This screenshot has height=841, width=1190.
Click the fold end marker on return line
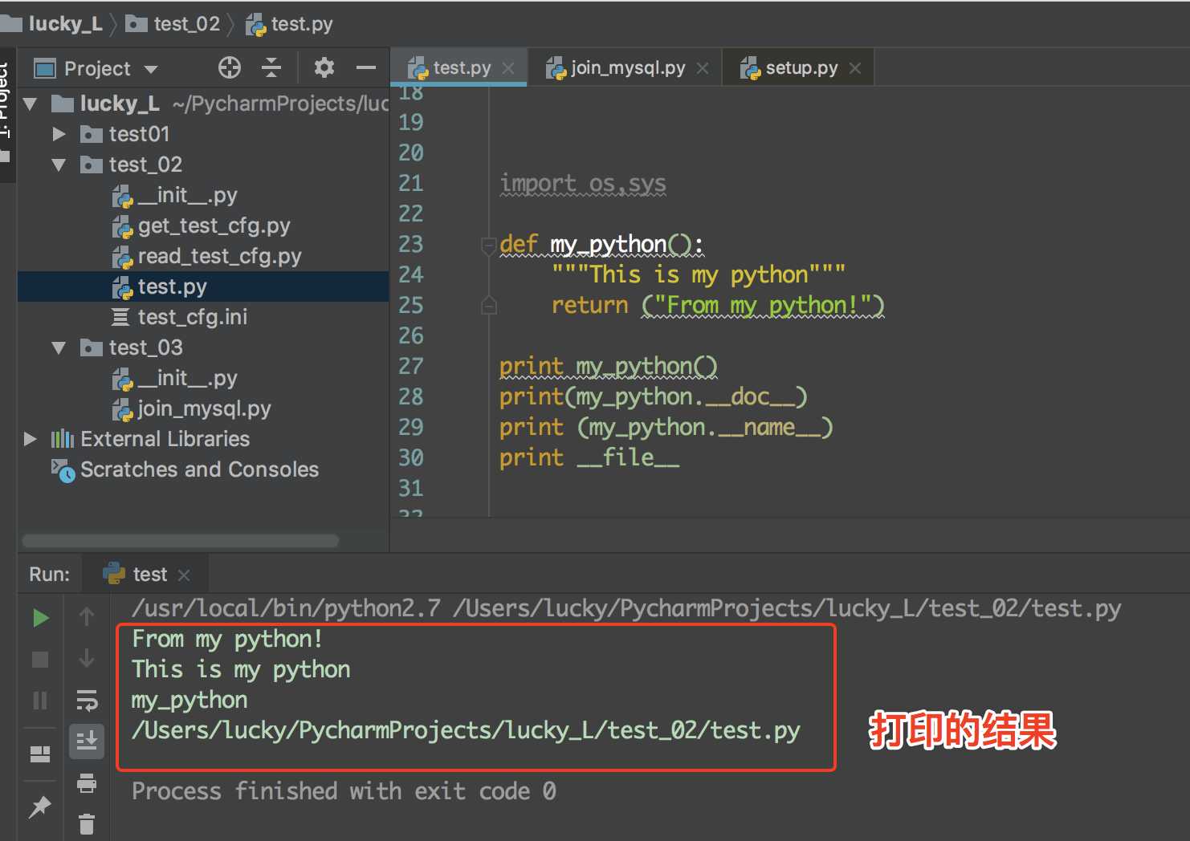[x=488, y=306]
